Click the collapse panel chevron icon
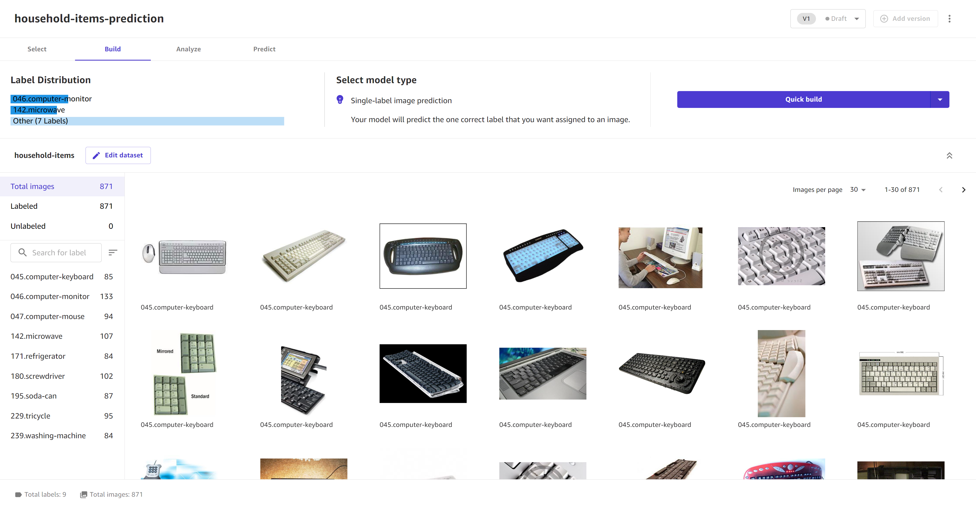The image size is (976, 508). 949,155
